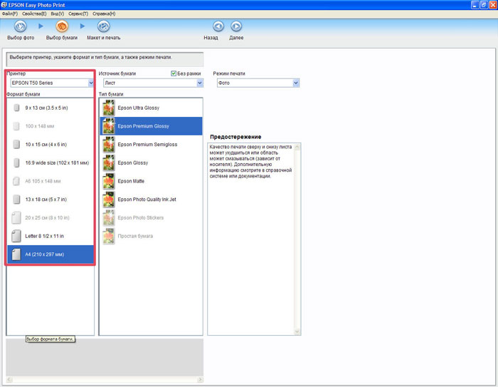The height and width of the screenshot is (387, 498).
Task: Click the EPSON Easy Photo Print title bar icon
Action: coord(4,5)
